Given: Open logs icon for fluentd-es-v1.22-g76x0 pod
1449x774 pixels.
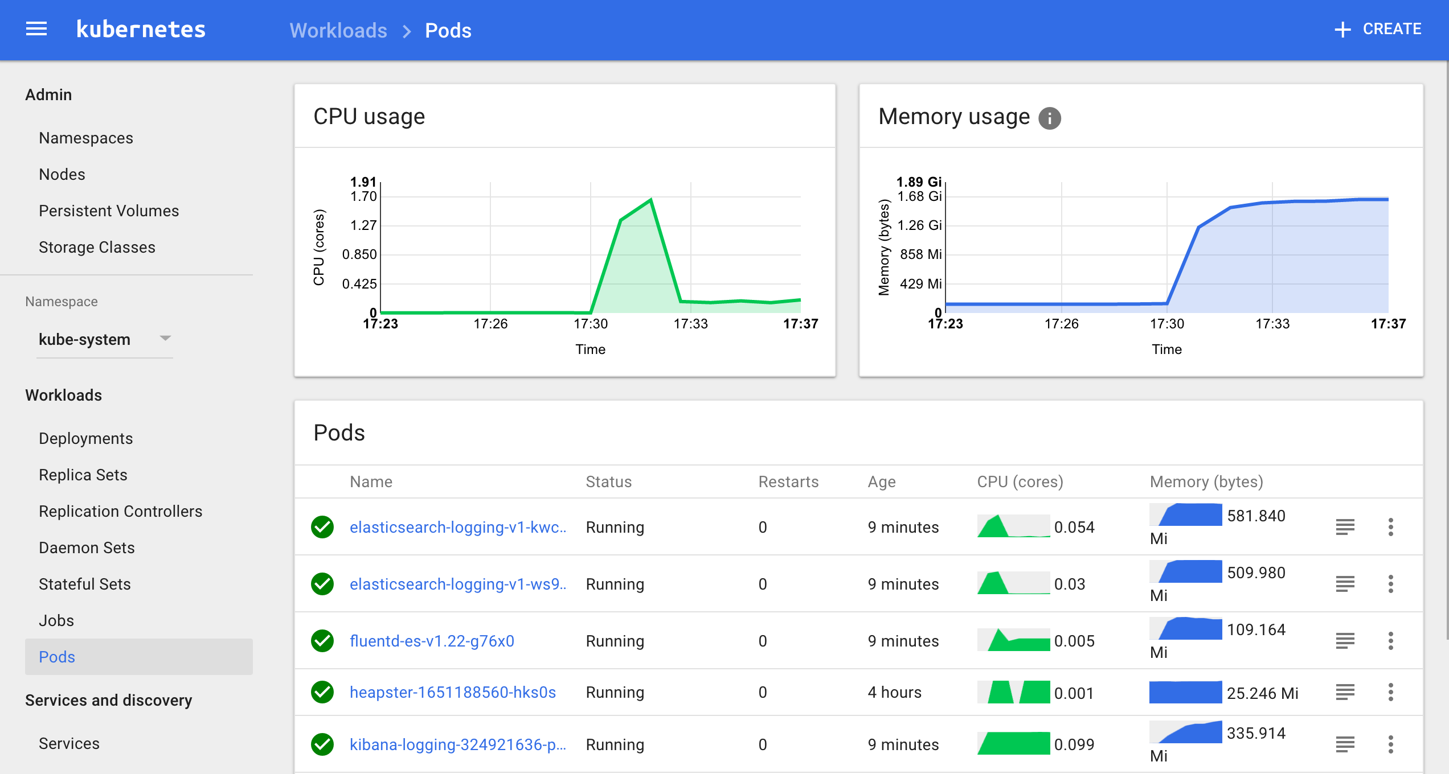Looking at the screenshot, I should (1345, 641).
